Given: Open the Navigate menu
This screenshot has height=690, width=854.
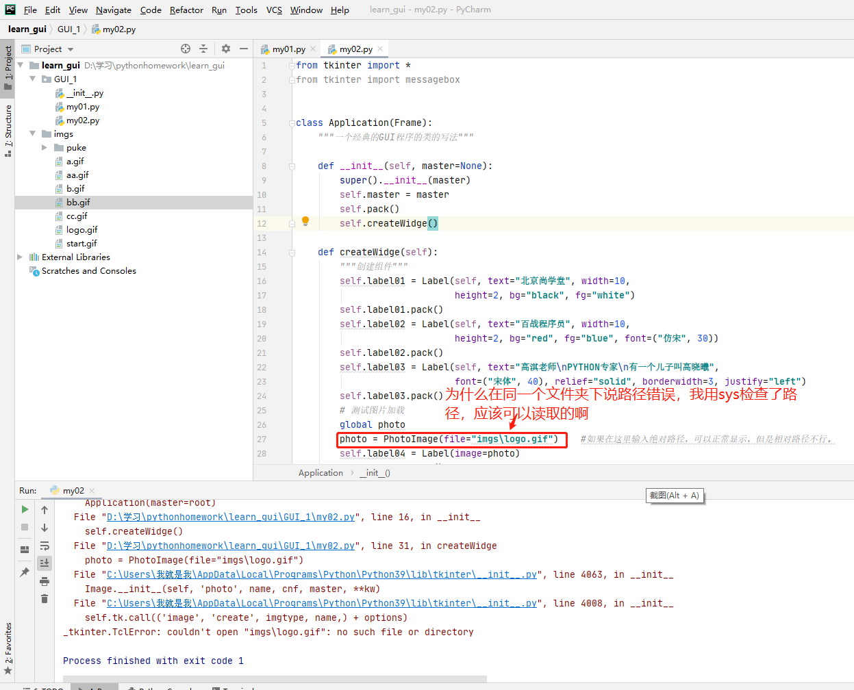Looking at the screenshot, I should click(x=114, y=10).
